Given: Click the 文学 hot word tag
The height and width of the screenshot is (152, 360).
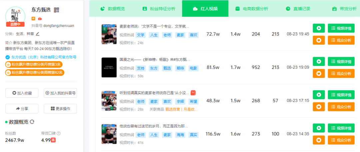Looking at the screenshot, I should 141,35.
